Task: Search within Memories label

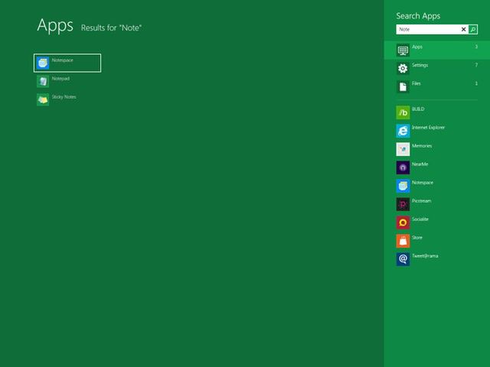Action: [x=422, y=146]
